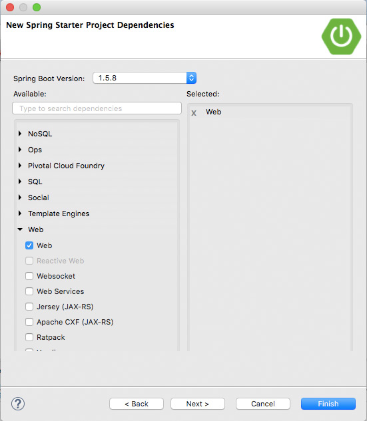367x421 pixels.
Task: Remove Web from the Selected list using the X
Action: pyautogui.click(x=194, y=113)
